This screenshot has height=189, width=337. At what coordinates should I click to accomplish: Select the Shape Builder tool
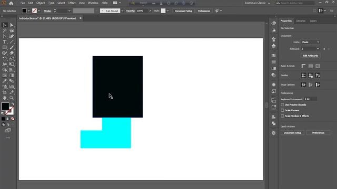[x=5, y=70]
